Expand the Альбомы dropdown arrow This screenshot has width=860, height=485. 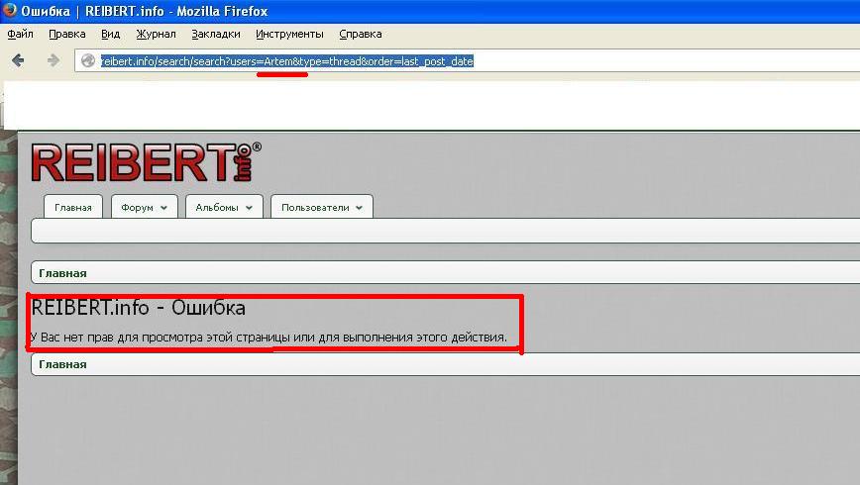point(249,208)
